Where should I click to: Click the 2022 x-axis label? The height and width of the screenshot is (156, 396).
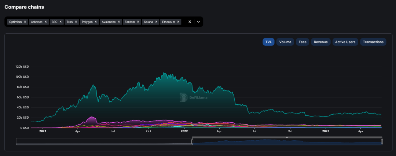tap(184, 131)
